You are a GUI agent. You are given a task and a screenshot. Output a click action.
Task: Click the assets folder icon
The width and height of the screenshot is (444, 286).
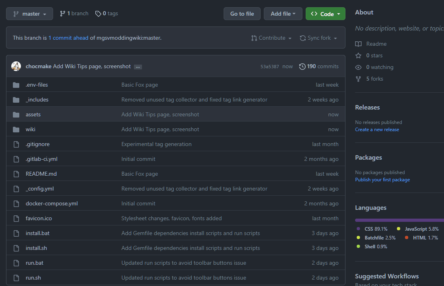click(16, 115)
